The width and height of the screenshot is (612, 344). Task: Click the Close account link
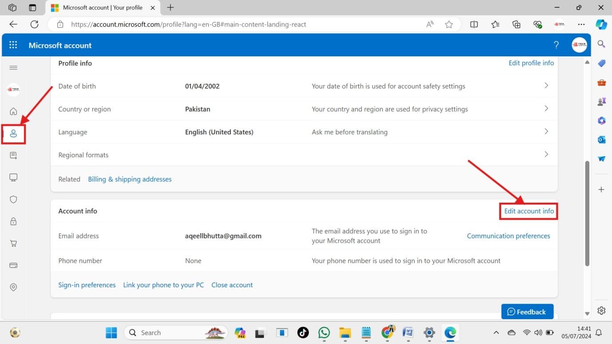tap(232, 285)
